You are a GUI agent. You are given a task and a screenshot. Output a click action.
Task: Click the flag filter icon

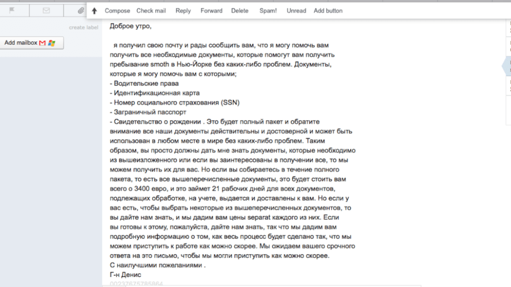point(12,10)
